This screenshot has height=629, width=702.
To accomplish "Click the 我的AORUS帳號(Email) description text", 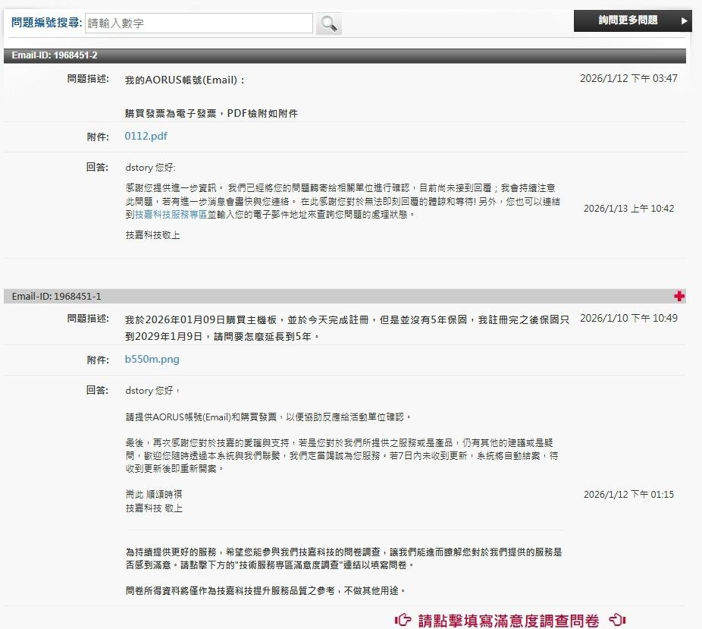I will pos(185,80).
